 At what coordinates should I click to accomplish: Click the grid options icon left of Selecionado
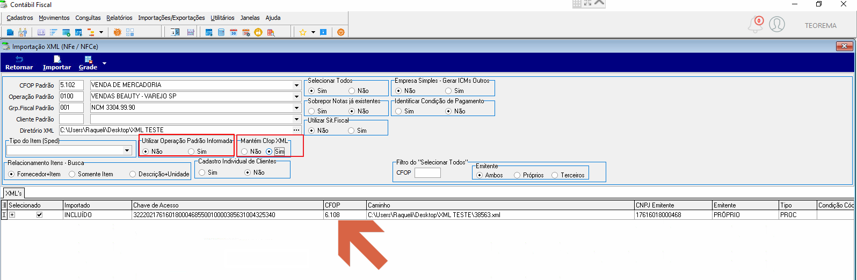[x=4, y=205]
